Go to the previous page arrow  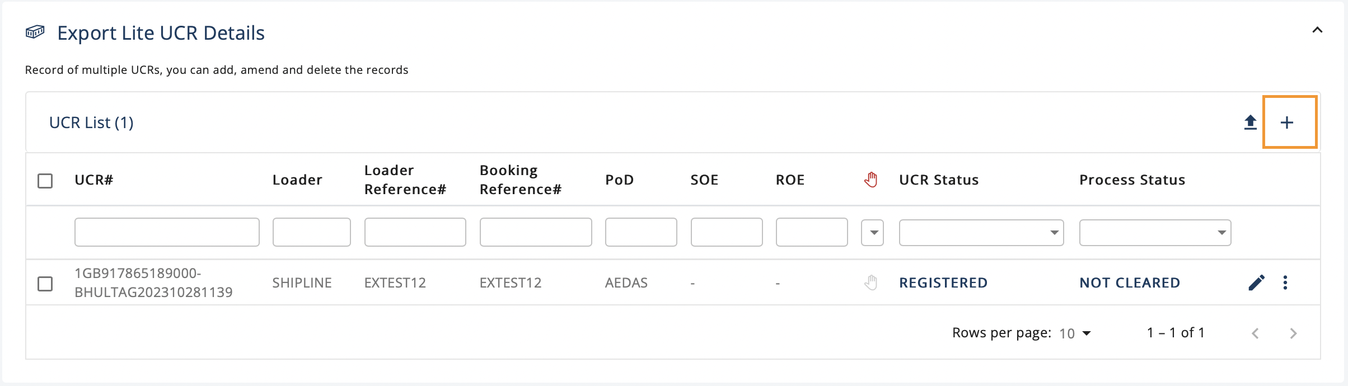point(1256,333)
